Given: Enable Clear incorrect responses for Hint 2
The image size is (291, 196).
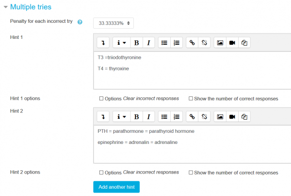Looking at the screenshot, I should coord(101,172).
